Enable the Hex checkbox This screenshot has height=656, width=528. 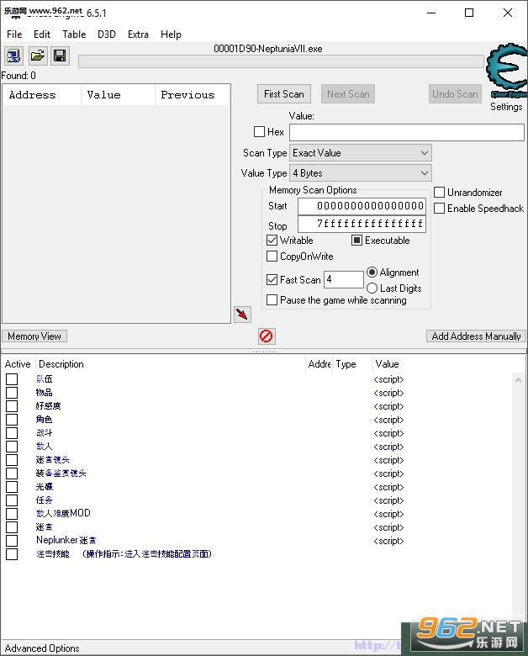tap(260, 132)
